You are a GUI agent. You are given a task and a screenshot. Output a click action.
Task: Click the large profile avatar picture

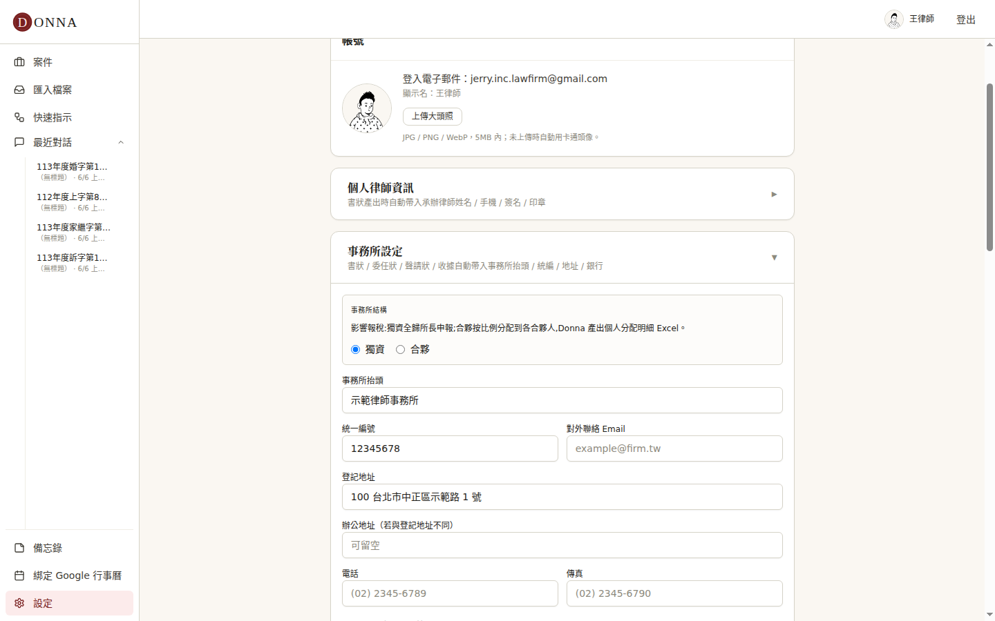[367, 108]
